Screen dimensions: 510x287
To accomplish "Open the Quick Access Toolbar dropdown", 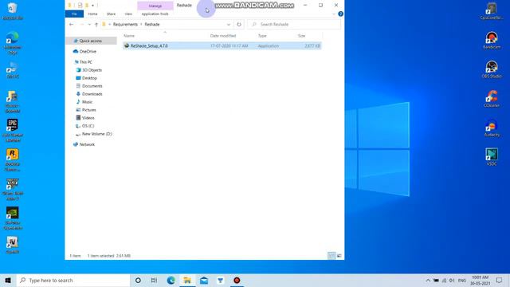I will coord(92,6).
